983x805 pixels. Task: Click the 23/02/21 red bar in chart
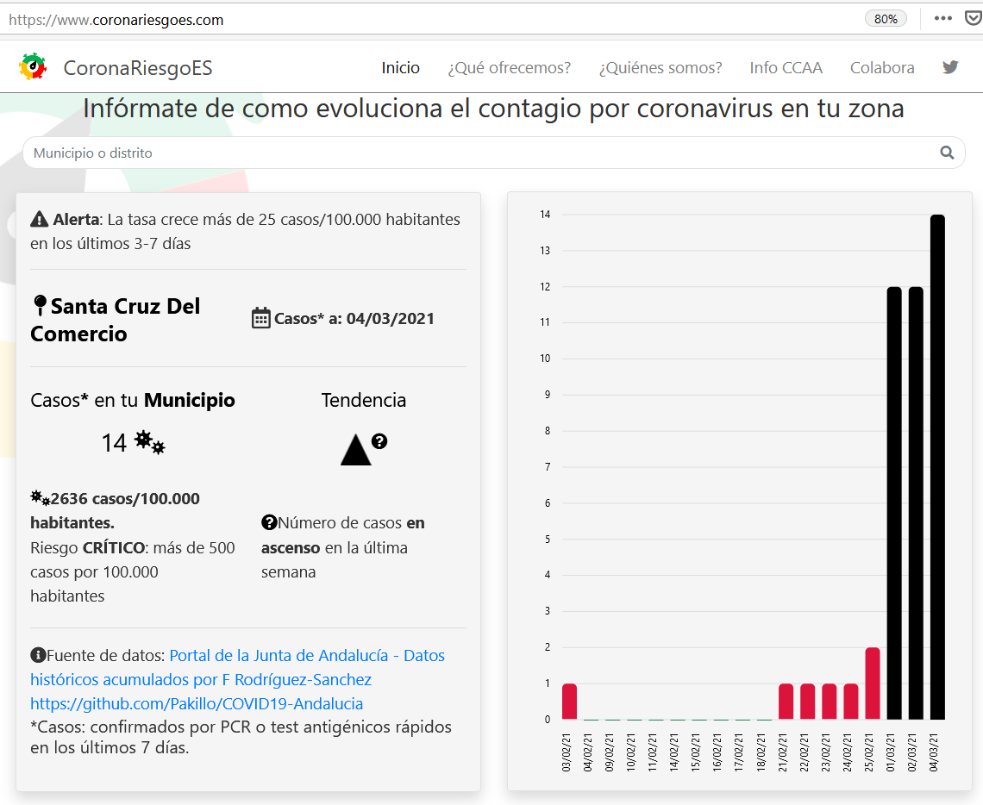click(x=829, y=702)
